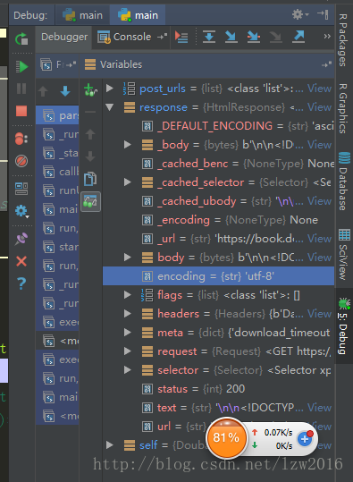Image resolution: width=353 pixels, height=482 pixels.
Task: Click the Pin Tab icon
Action: coord(21,239)
